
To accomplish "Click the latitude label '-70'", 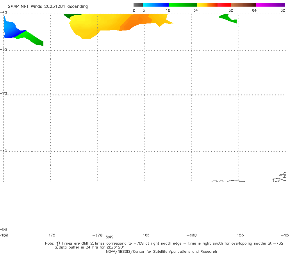I will tap(4, 94).
